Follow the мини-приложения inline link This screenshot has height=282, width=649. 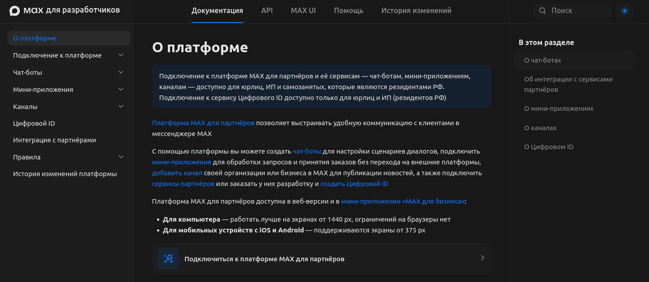pos(182,162)
